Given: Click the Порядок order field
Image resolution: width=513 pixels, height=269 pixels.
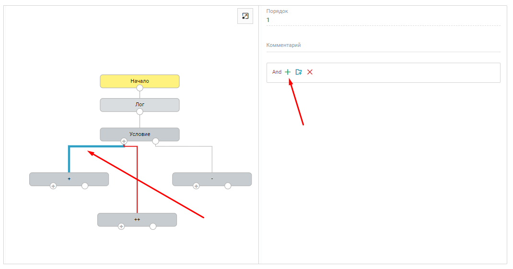Looking at the screenshot, I should pyautogui.click(x=383, y=20).
